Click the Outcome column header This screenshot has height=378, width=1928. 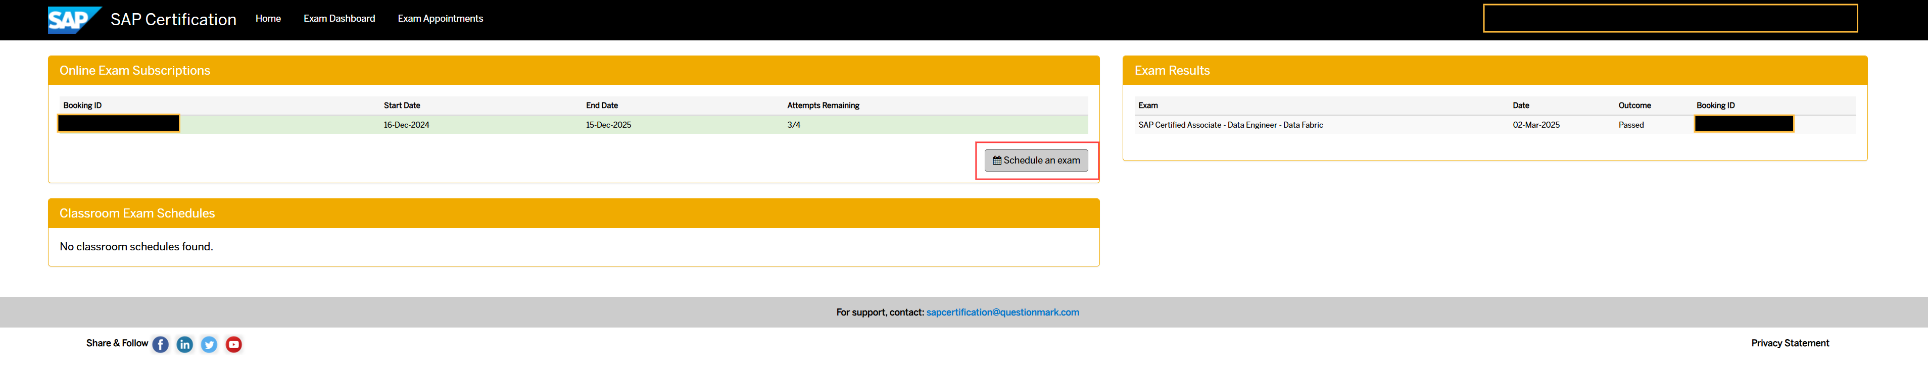[1634, 105]
